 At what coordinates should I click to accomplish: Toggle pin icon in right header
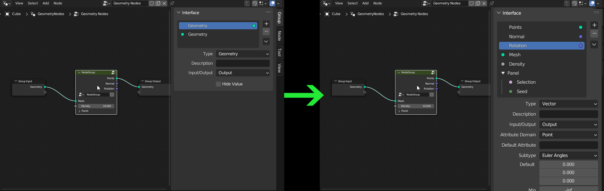[x=492, y=4]
